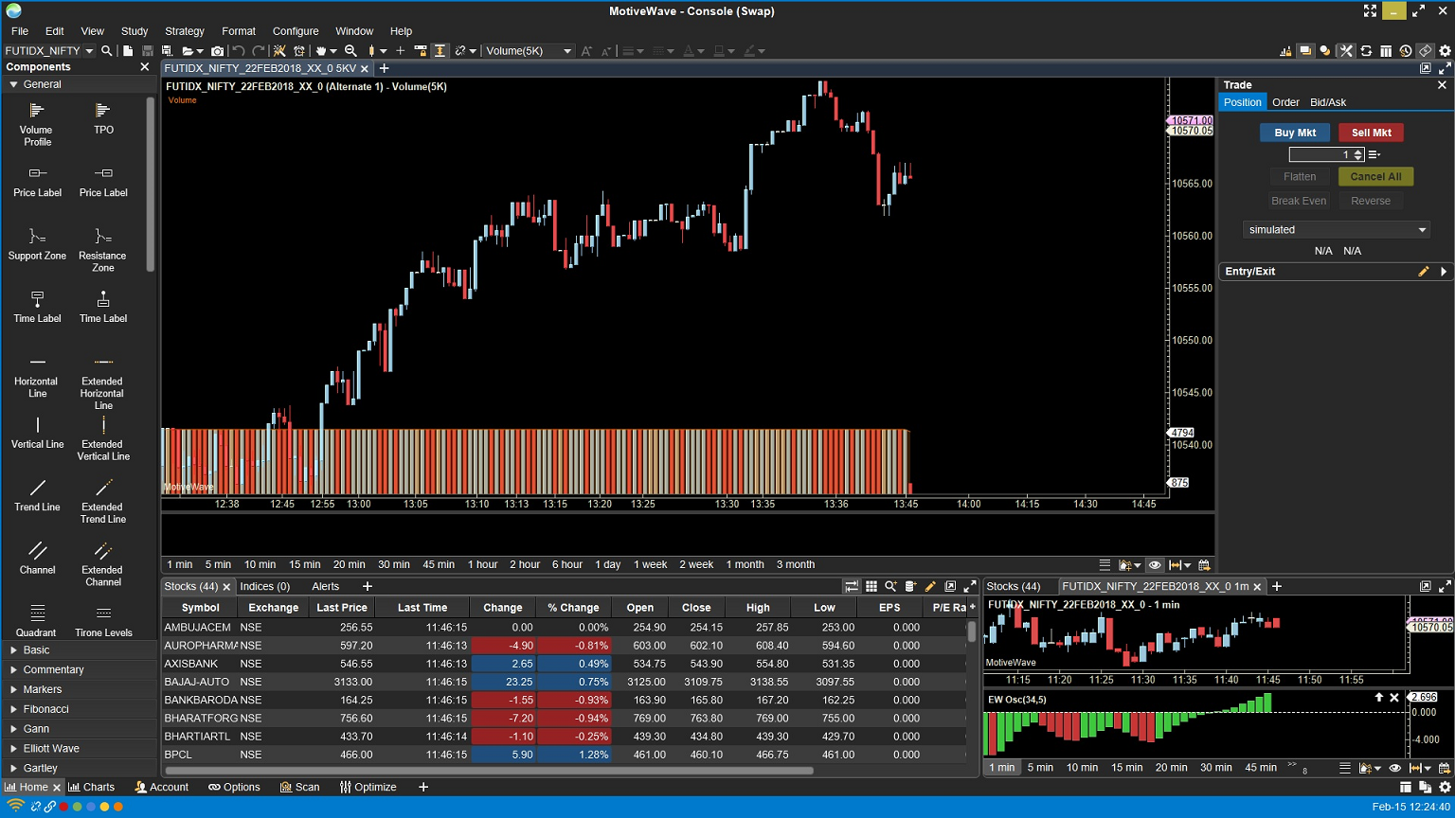Choose the Vertical Line drawing tool
The height and width of the screenshot is (818, 1455).
click(x=37, y=432)
